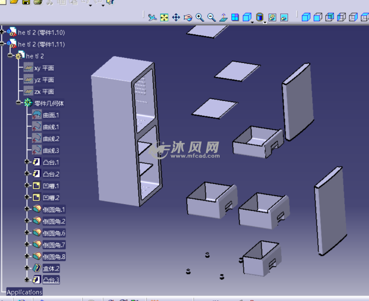Screen dimensions: 369x301
Task: Activate the Pan view tool
Action: tap(176, 17)
